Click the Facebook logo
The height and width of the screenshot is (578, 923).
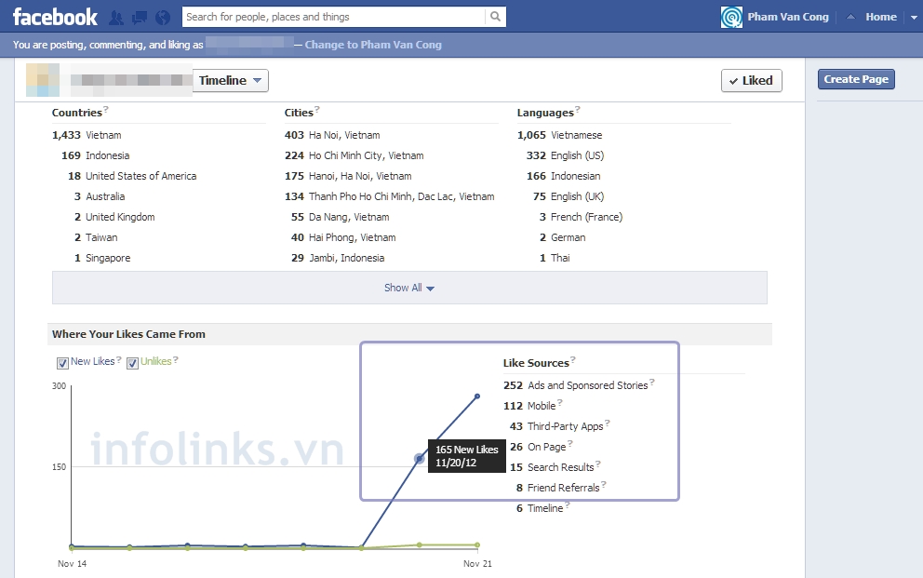pyautogui.click(x=55, y=17)
